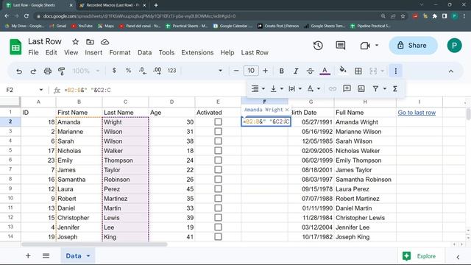
Task: Move document with folder icon
Action: [x=90, y=42]
